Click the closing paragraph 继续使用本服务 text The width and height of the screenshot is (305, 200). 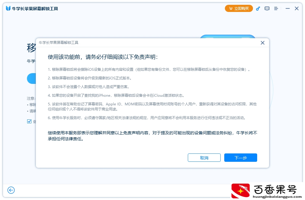(152, 136)
